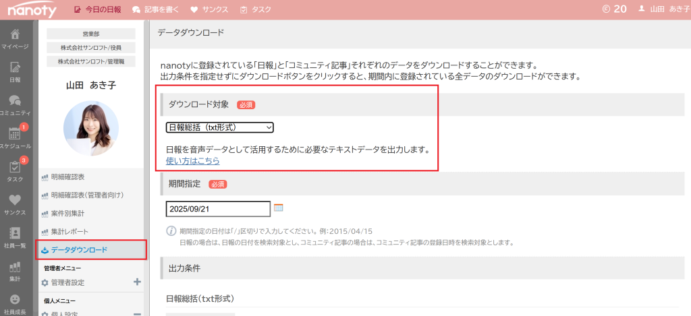Click the date input field 2025/09/21
The image size is (691, 316).
[217, 209]
